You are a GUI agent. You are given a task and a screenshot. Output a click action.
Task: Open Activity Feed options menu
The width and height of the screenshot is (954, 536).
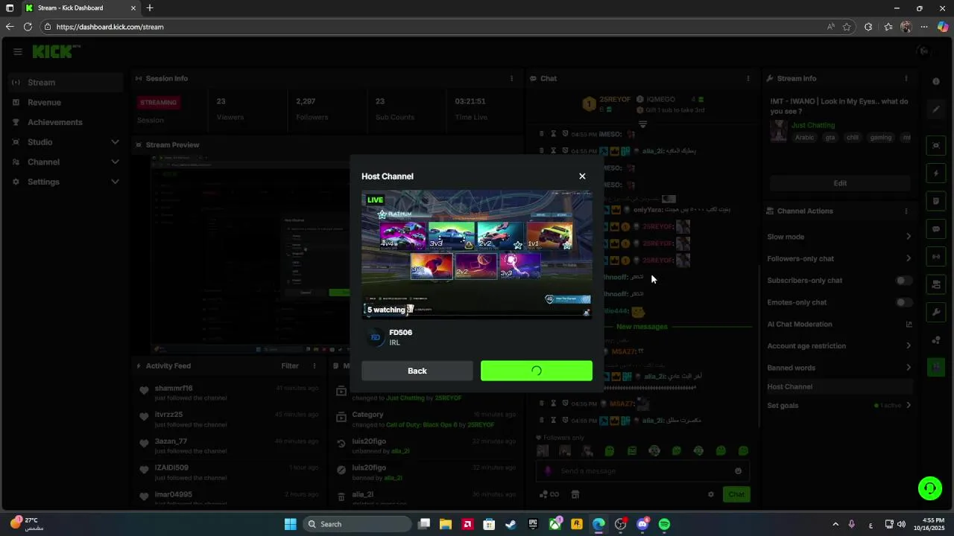pos(315,366)
